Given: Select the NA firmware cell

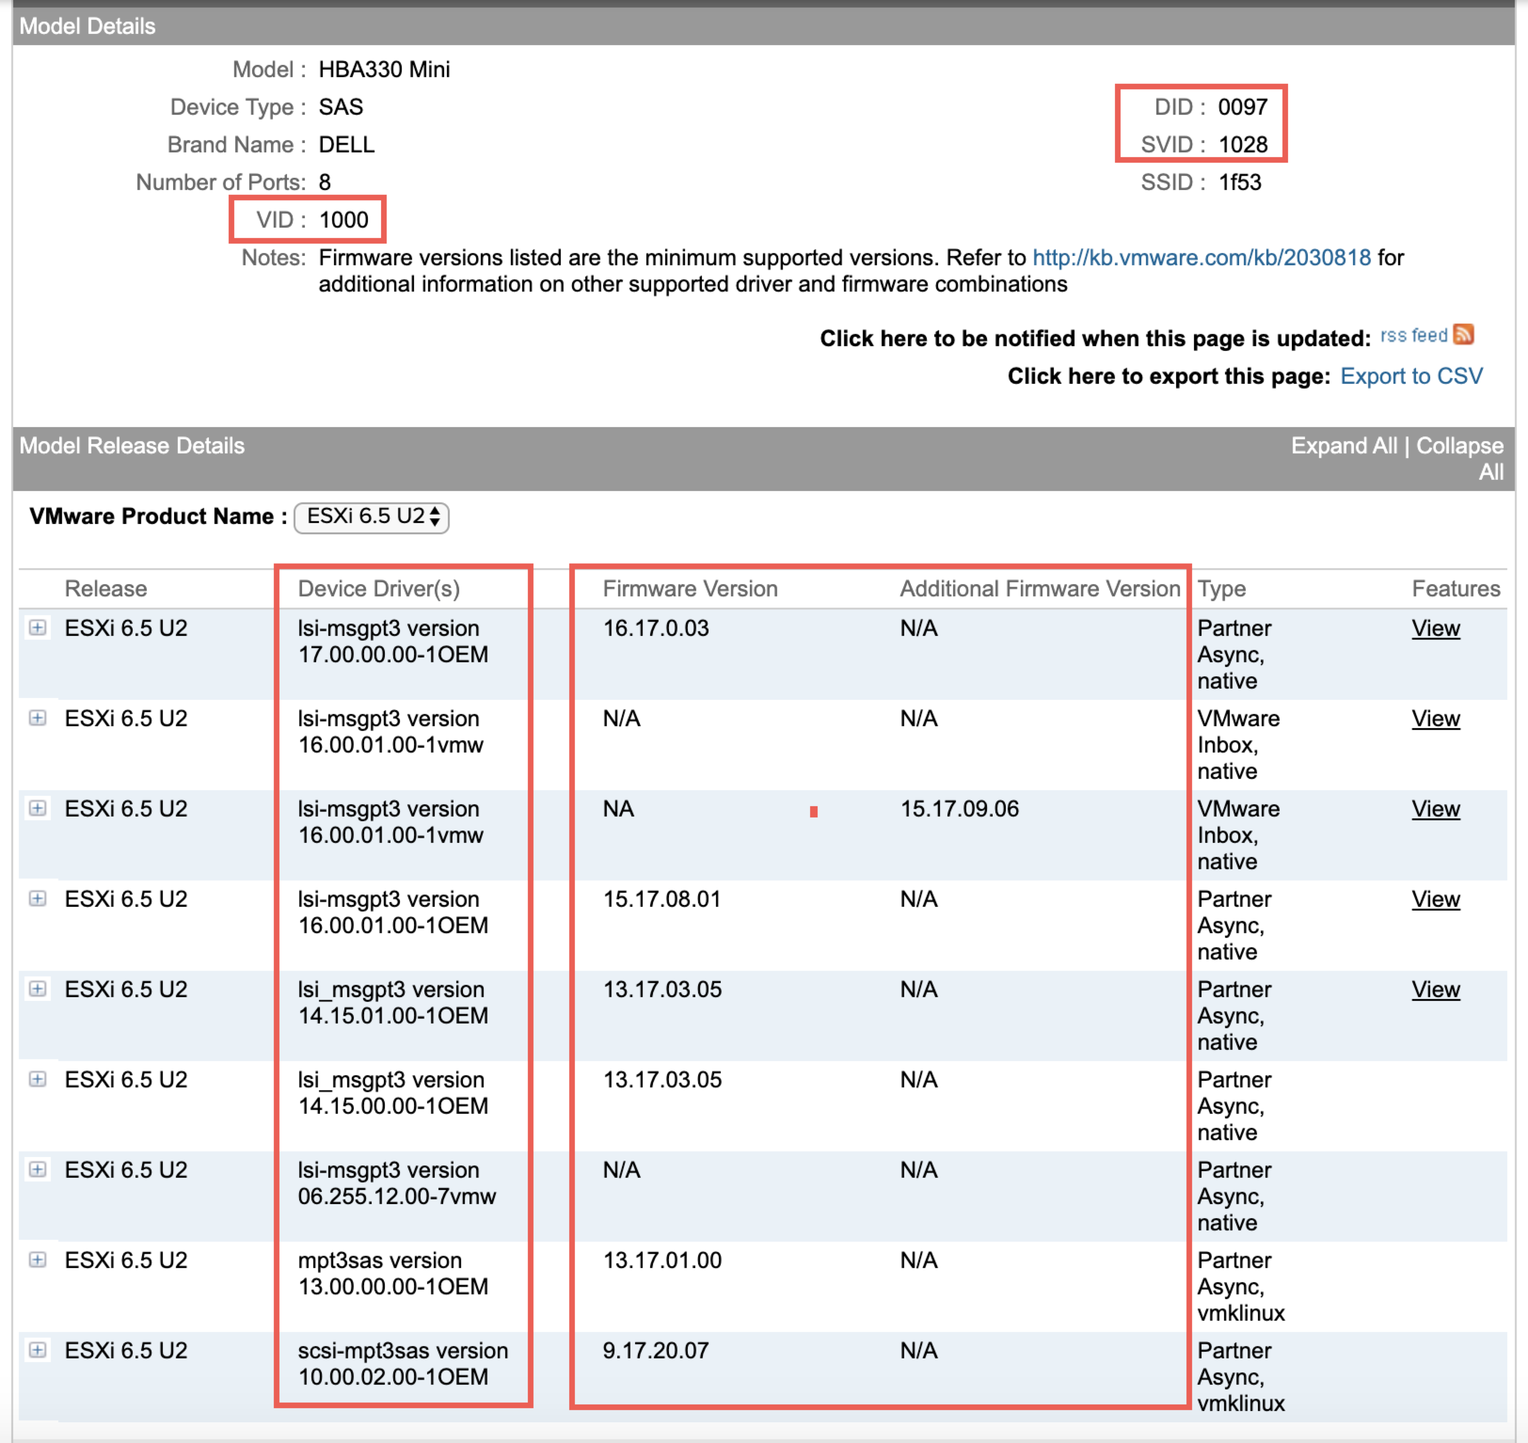Looking at the screenshot, I should click(618, 809).
